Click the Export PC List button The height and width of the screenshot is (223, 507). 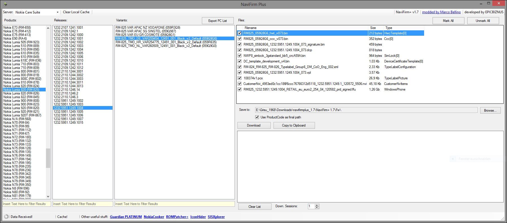click(218, 21)
